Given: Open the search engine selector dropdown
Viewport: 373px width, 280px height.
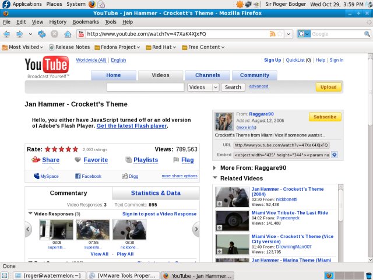Looking at the screenshot, I should point(304,34).
